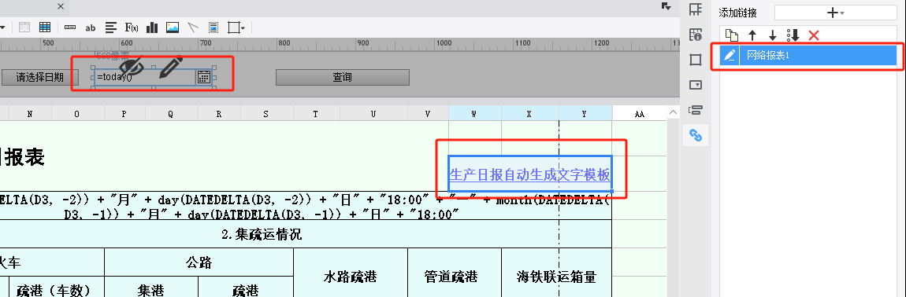Copy the selected hyperlink entry
This screenshot has height=297, width=906.
[x=732, y=35]
